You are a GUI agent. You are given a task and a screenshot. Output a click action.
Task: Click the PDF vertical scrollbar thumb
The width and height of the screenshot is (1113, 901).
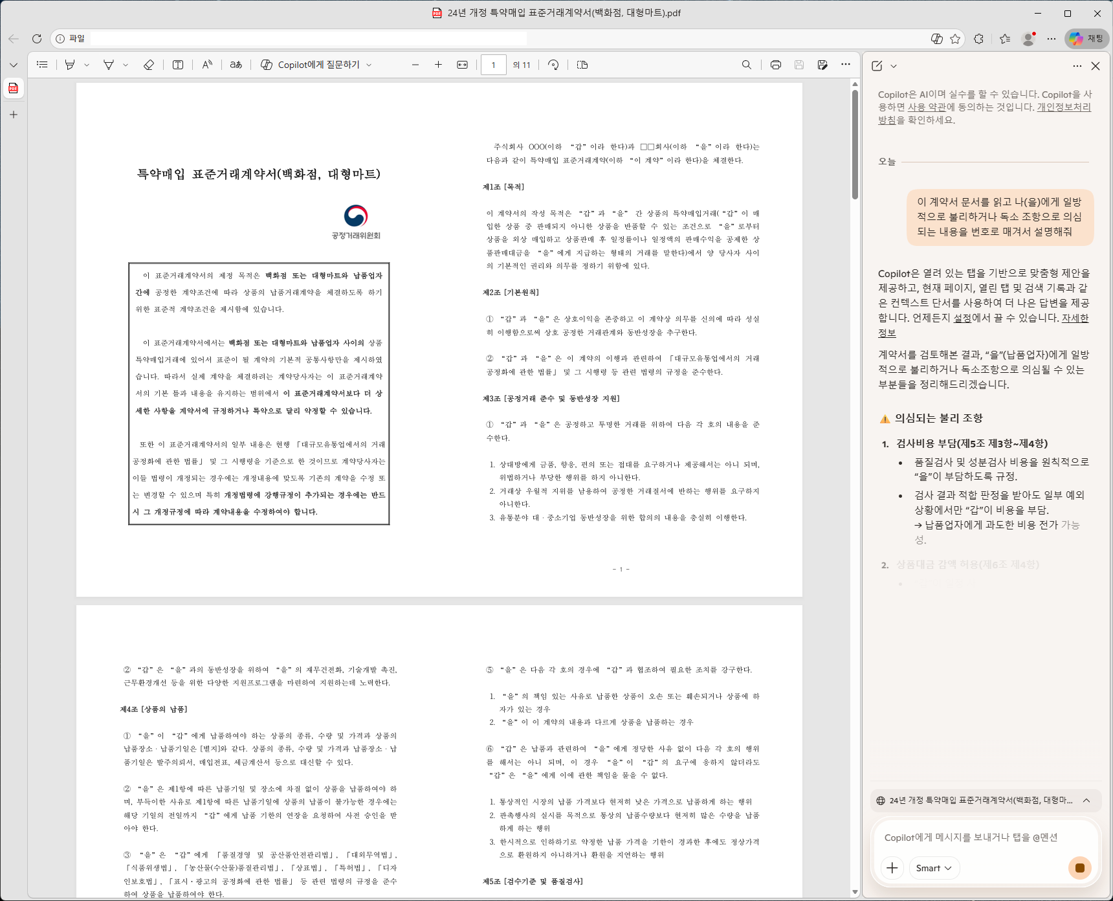[855, 144]
